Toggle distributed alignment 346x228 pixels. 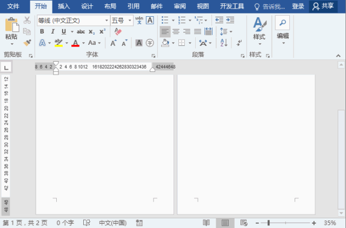click(208, 31)
